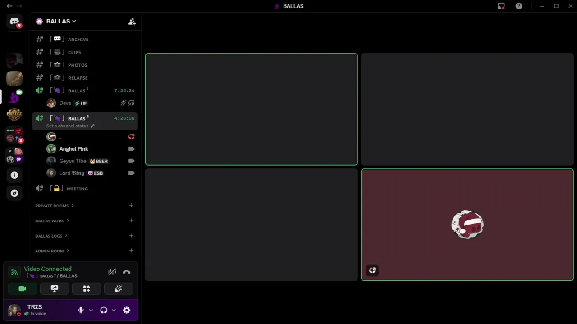Open the Help question mark icon
The height and width of the screenshot is (324, 577).
[x=519, y=6]
